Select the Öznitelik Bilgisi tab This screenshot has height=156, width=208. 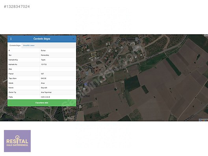pyautogui.click(x=15, y=45)
